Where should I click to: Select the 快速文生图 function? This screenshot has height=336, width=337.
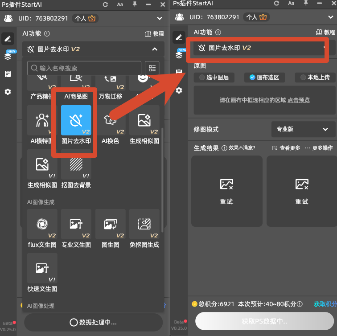click(42, 273)
